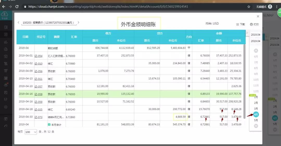Click the first sidebar icon below the logo

point(6,27)
